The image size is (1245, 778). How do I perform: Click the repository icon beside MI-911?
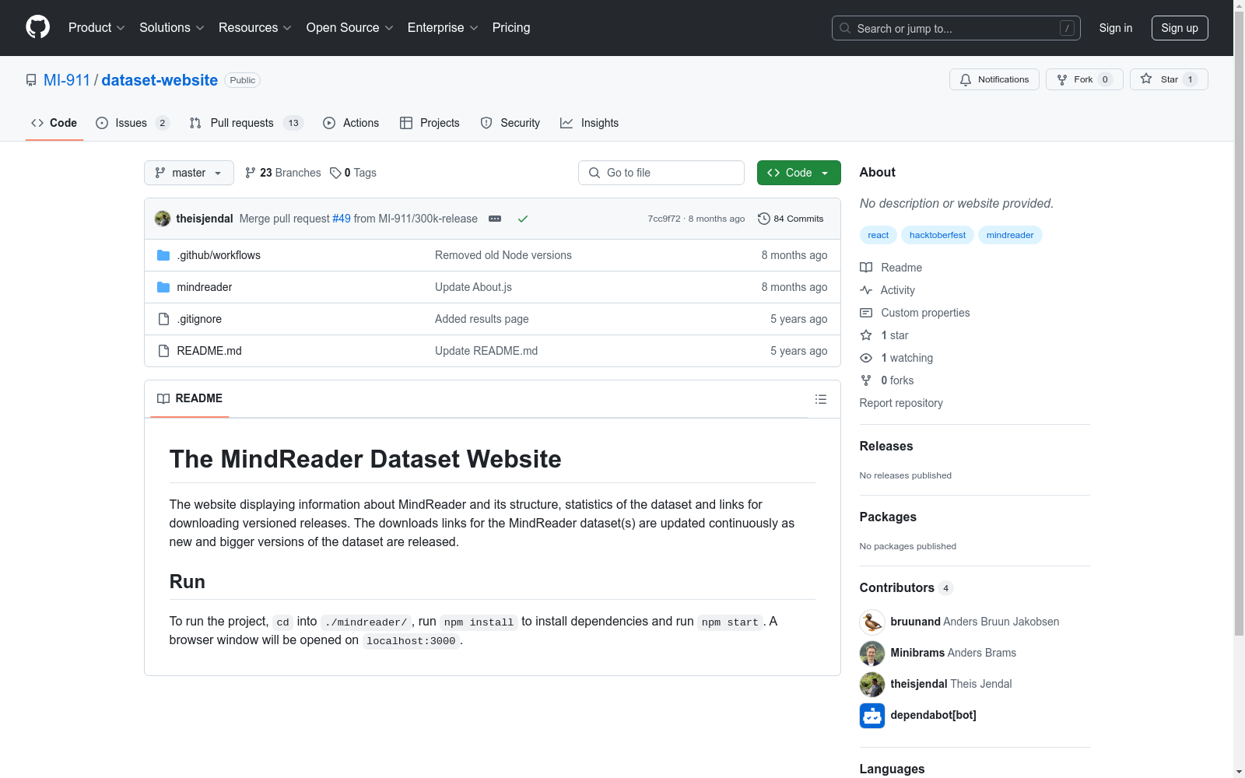31,80
